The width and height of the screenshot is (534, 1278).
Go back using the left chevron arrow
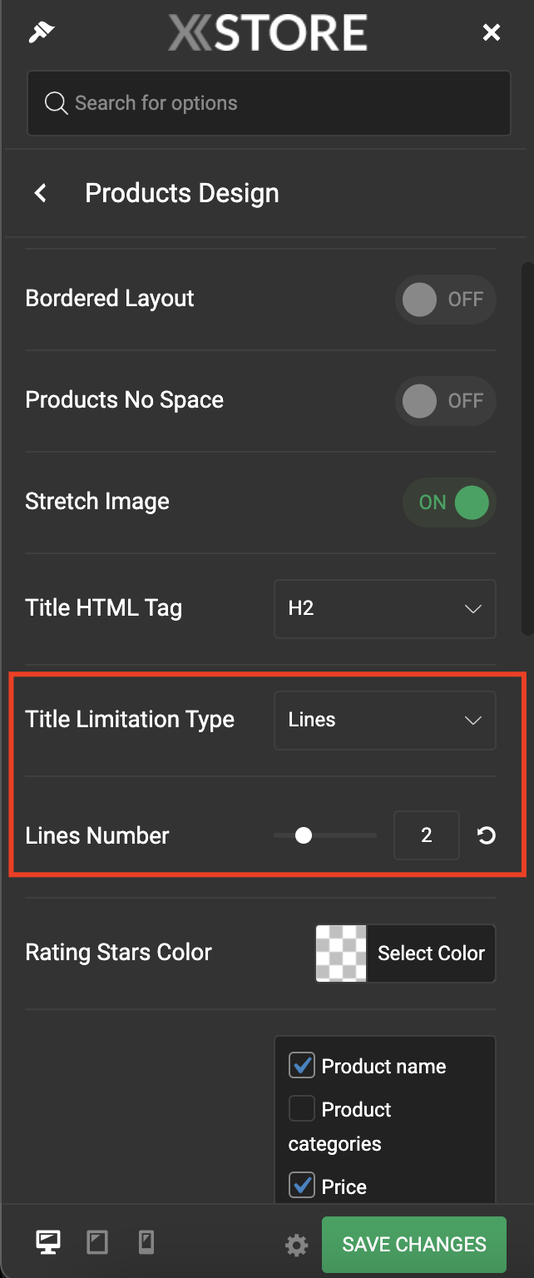(40, 193)
